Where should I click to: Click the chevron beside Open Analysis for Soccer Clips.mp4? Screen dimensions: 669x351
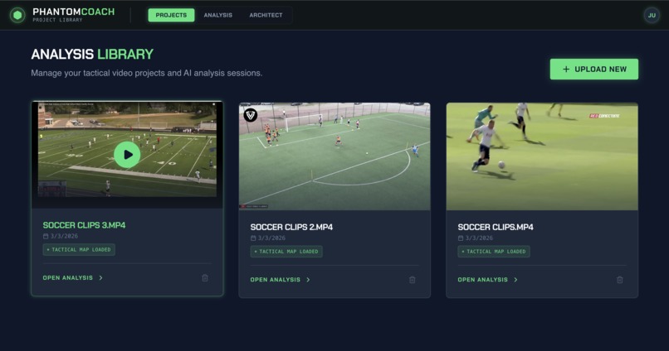[x=515, y=280]
